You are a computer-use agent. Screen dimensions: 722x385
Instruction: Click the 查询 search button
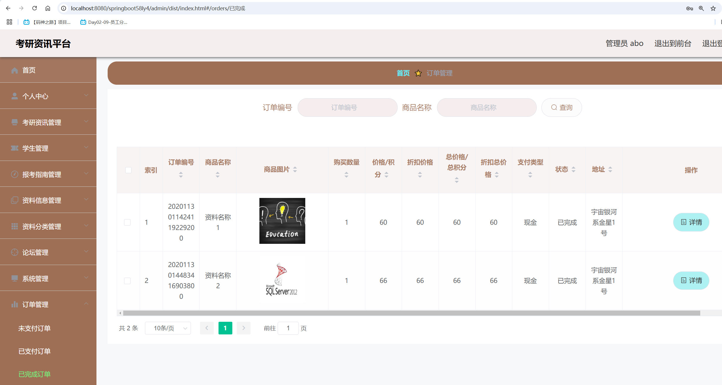pos(561,108)
